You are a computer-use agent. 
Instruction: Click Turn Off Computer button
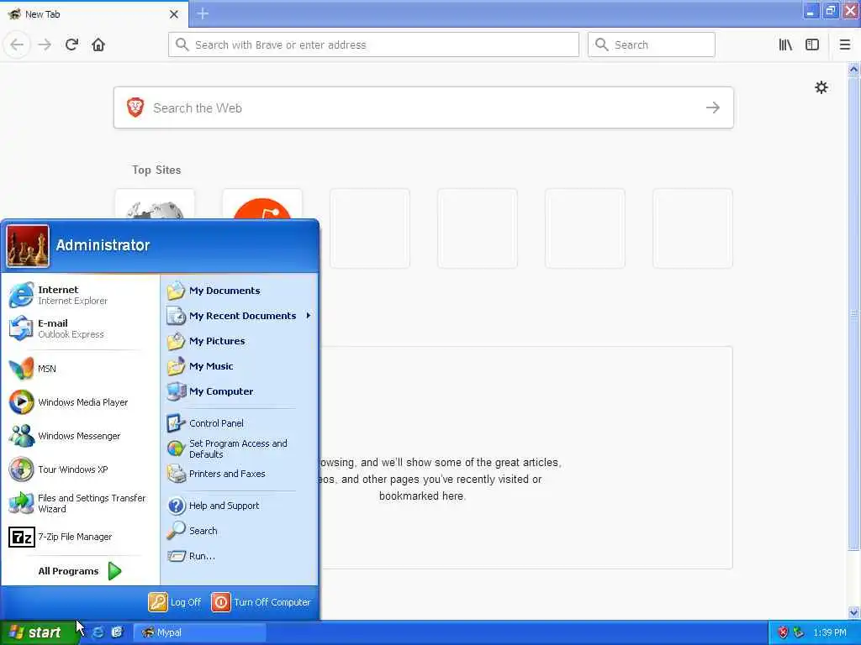pos(261,601)
